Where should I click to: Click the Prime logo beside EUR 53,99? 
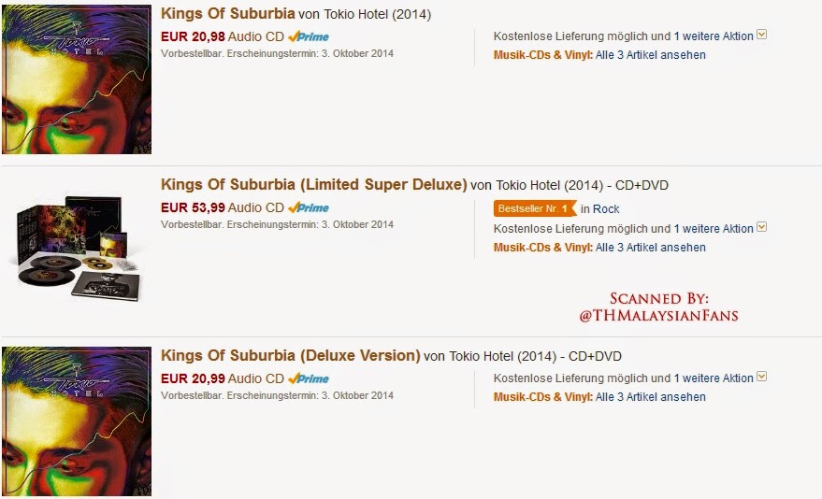pos(309,207)
